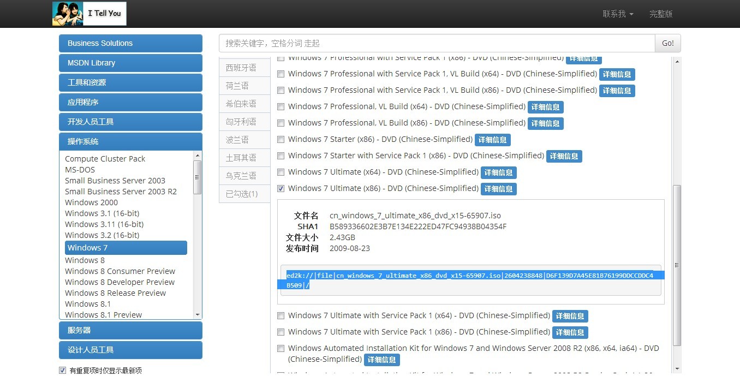Viewport: 740px width, 382px height.
Task: Click the Go! search button
Action: pos(667,43)
